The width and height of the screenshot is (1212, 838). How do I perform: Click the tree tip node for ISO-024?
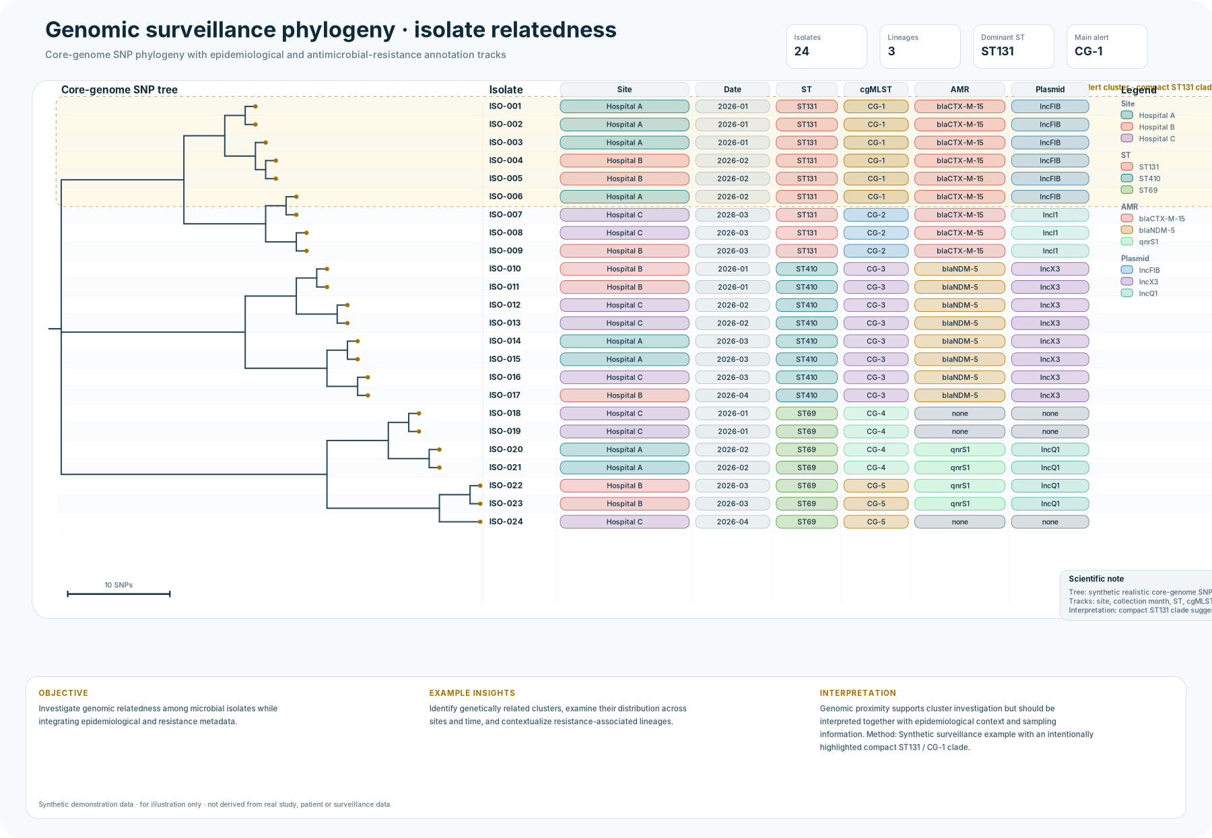480,522
